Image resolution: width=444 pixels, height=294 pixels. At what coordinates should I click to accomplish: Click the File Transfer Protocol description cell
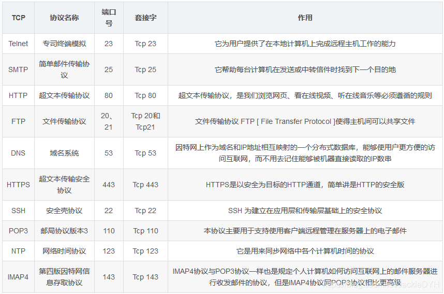pyautogui.click(x=305, y=121)
